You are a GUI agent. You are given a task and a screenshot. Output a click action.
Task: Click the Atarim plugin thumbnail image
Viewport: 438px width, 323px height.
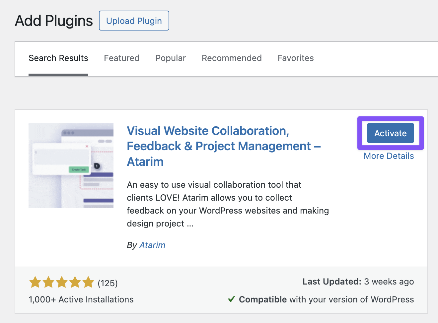(71, 165)
